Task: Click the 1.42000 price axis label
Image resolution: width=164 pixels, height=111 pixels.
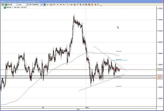Action: (x=160, y=20)
